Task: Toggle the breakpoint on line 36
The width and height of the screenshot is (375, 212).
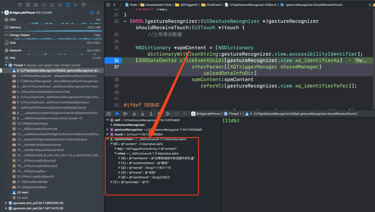Action: (x=116, y=61)
